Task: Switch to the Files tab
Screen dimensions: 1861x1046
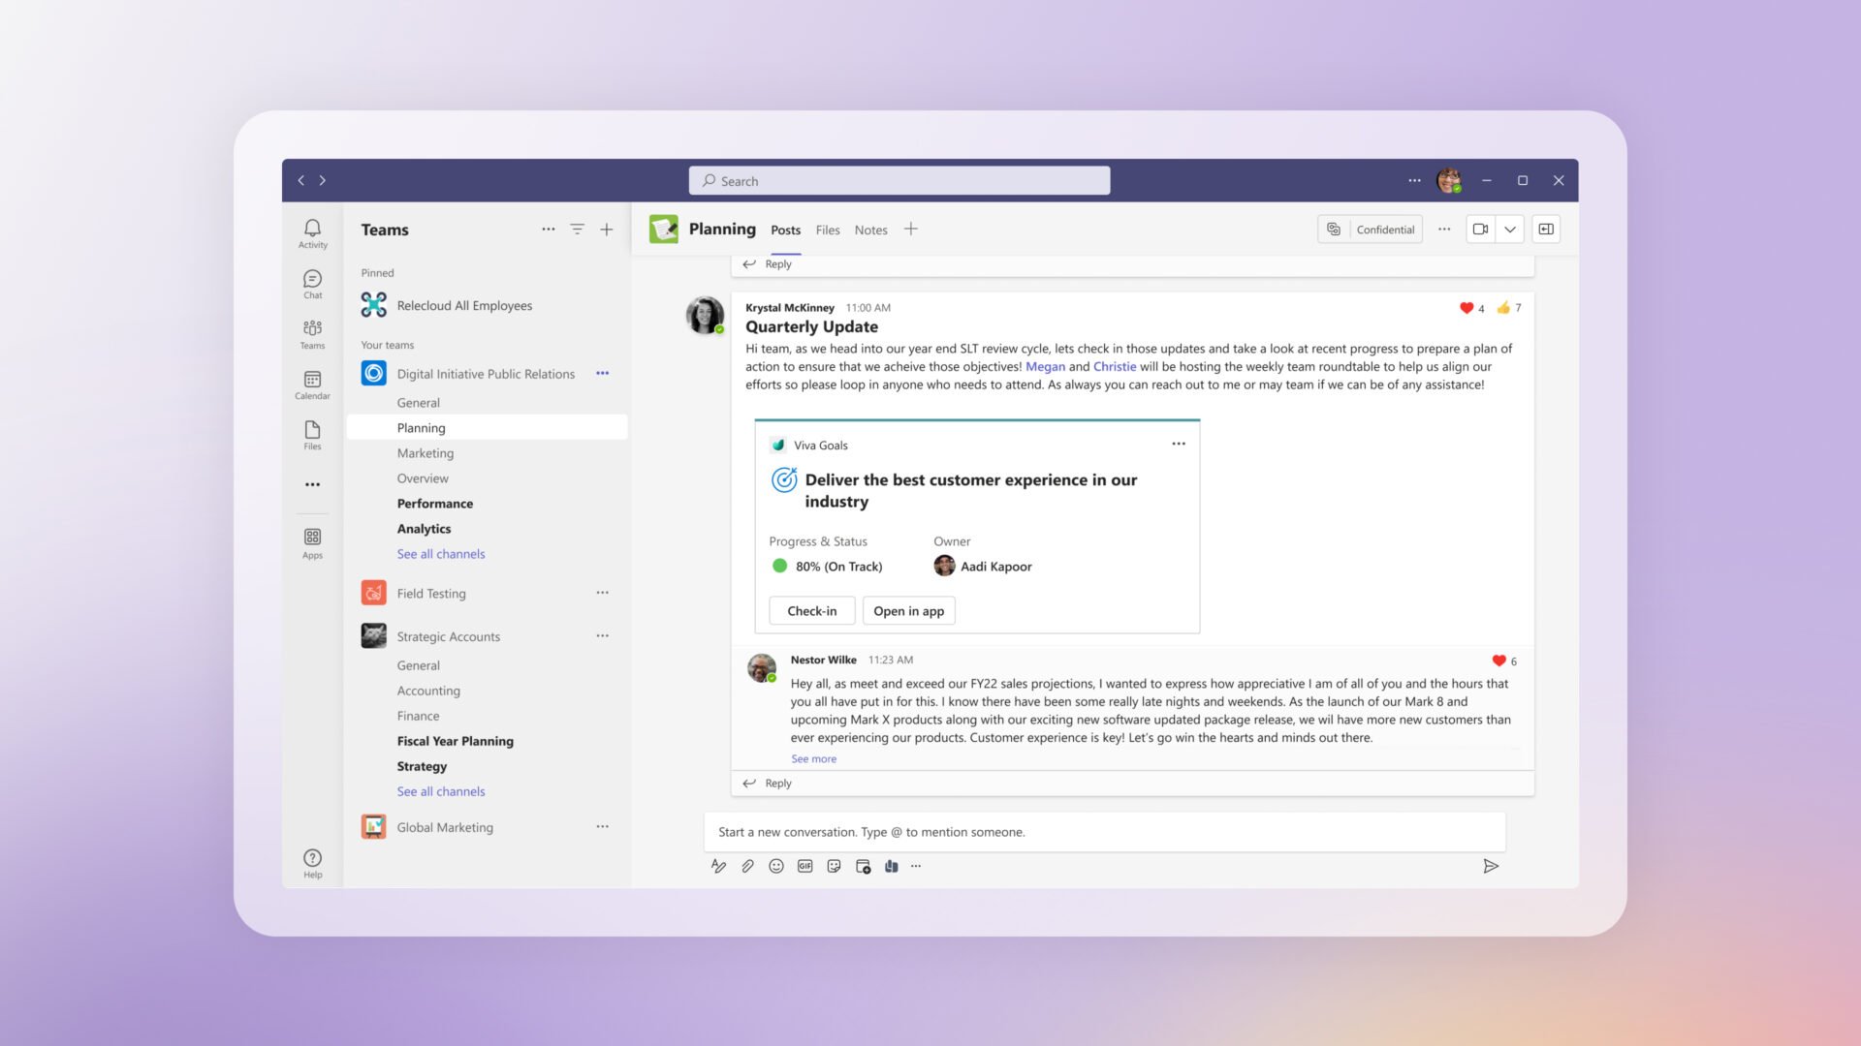Action: [828, 231]
